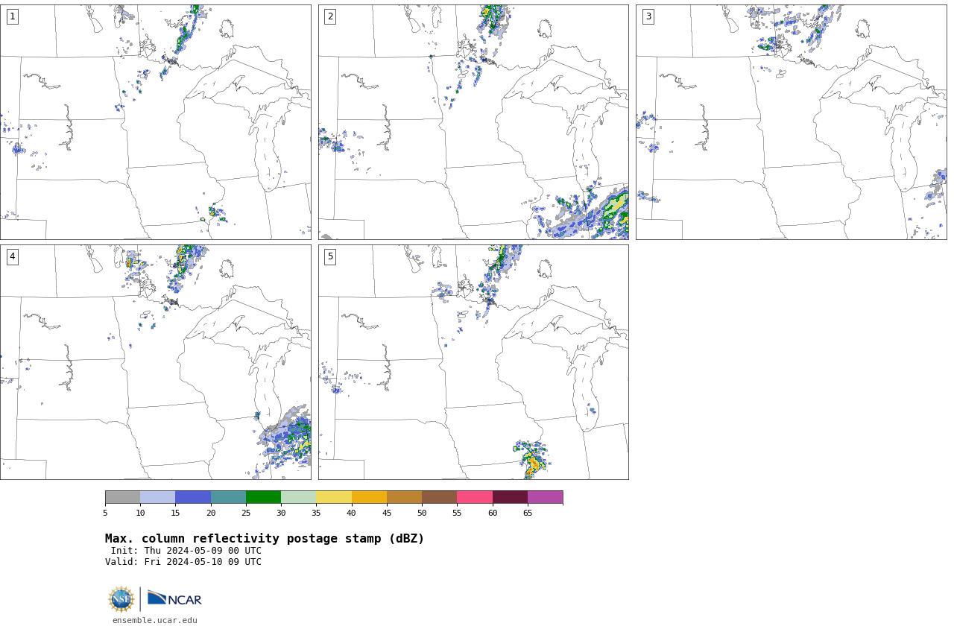Click the orange 40-45 dBZ swatch
The height and width of the screenshot is (629, 954).
369,497
